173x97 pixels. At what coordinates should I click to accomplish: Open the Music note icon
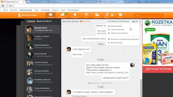[x=107, y=15]
